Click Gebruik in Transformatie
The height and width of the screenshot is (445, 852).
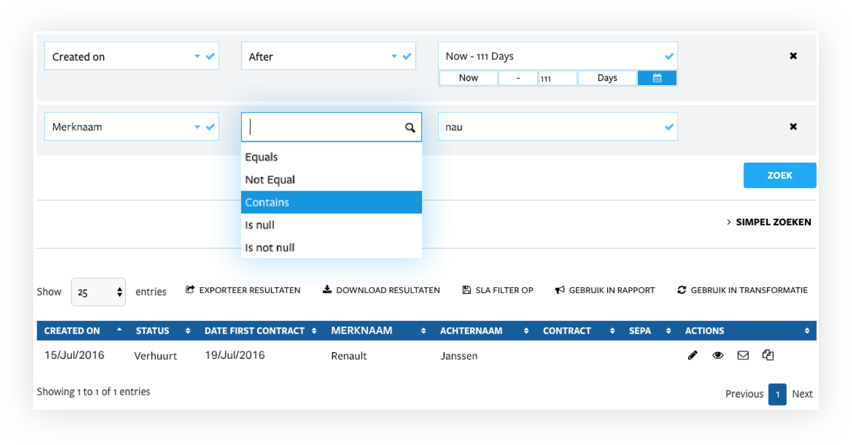(x=742, y=290)
